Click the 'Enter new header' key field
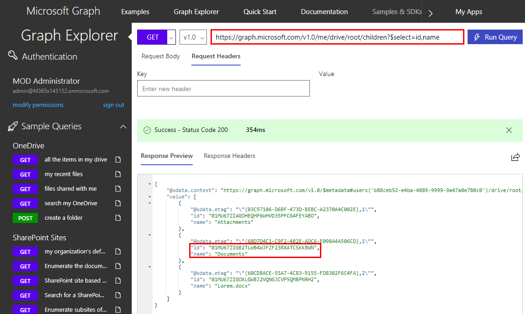Screen dimensions: 525x314 pyautogui.click(x=223, y=89)
